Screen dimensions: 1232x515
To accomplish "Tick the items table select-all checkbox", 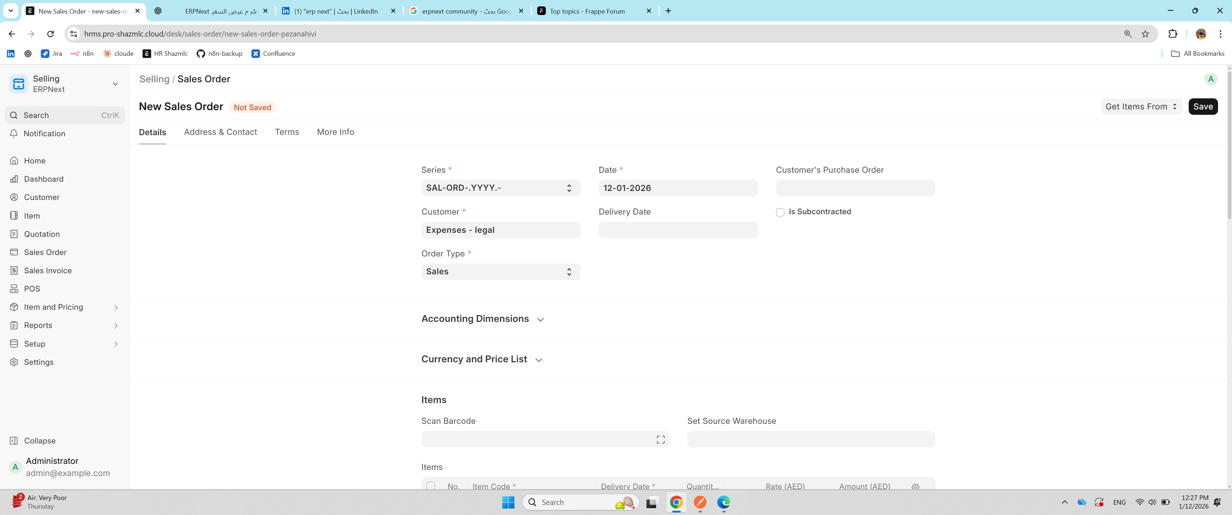I will [430, 485].
